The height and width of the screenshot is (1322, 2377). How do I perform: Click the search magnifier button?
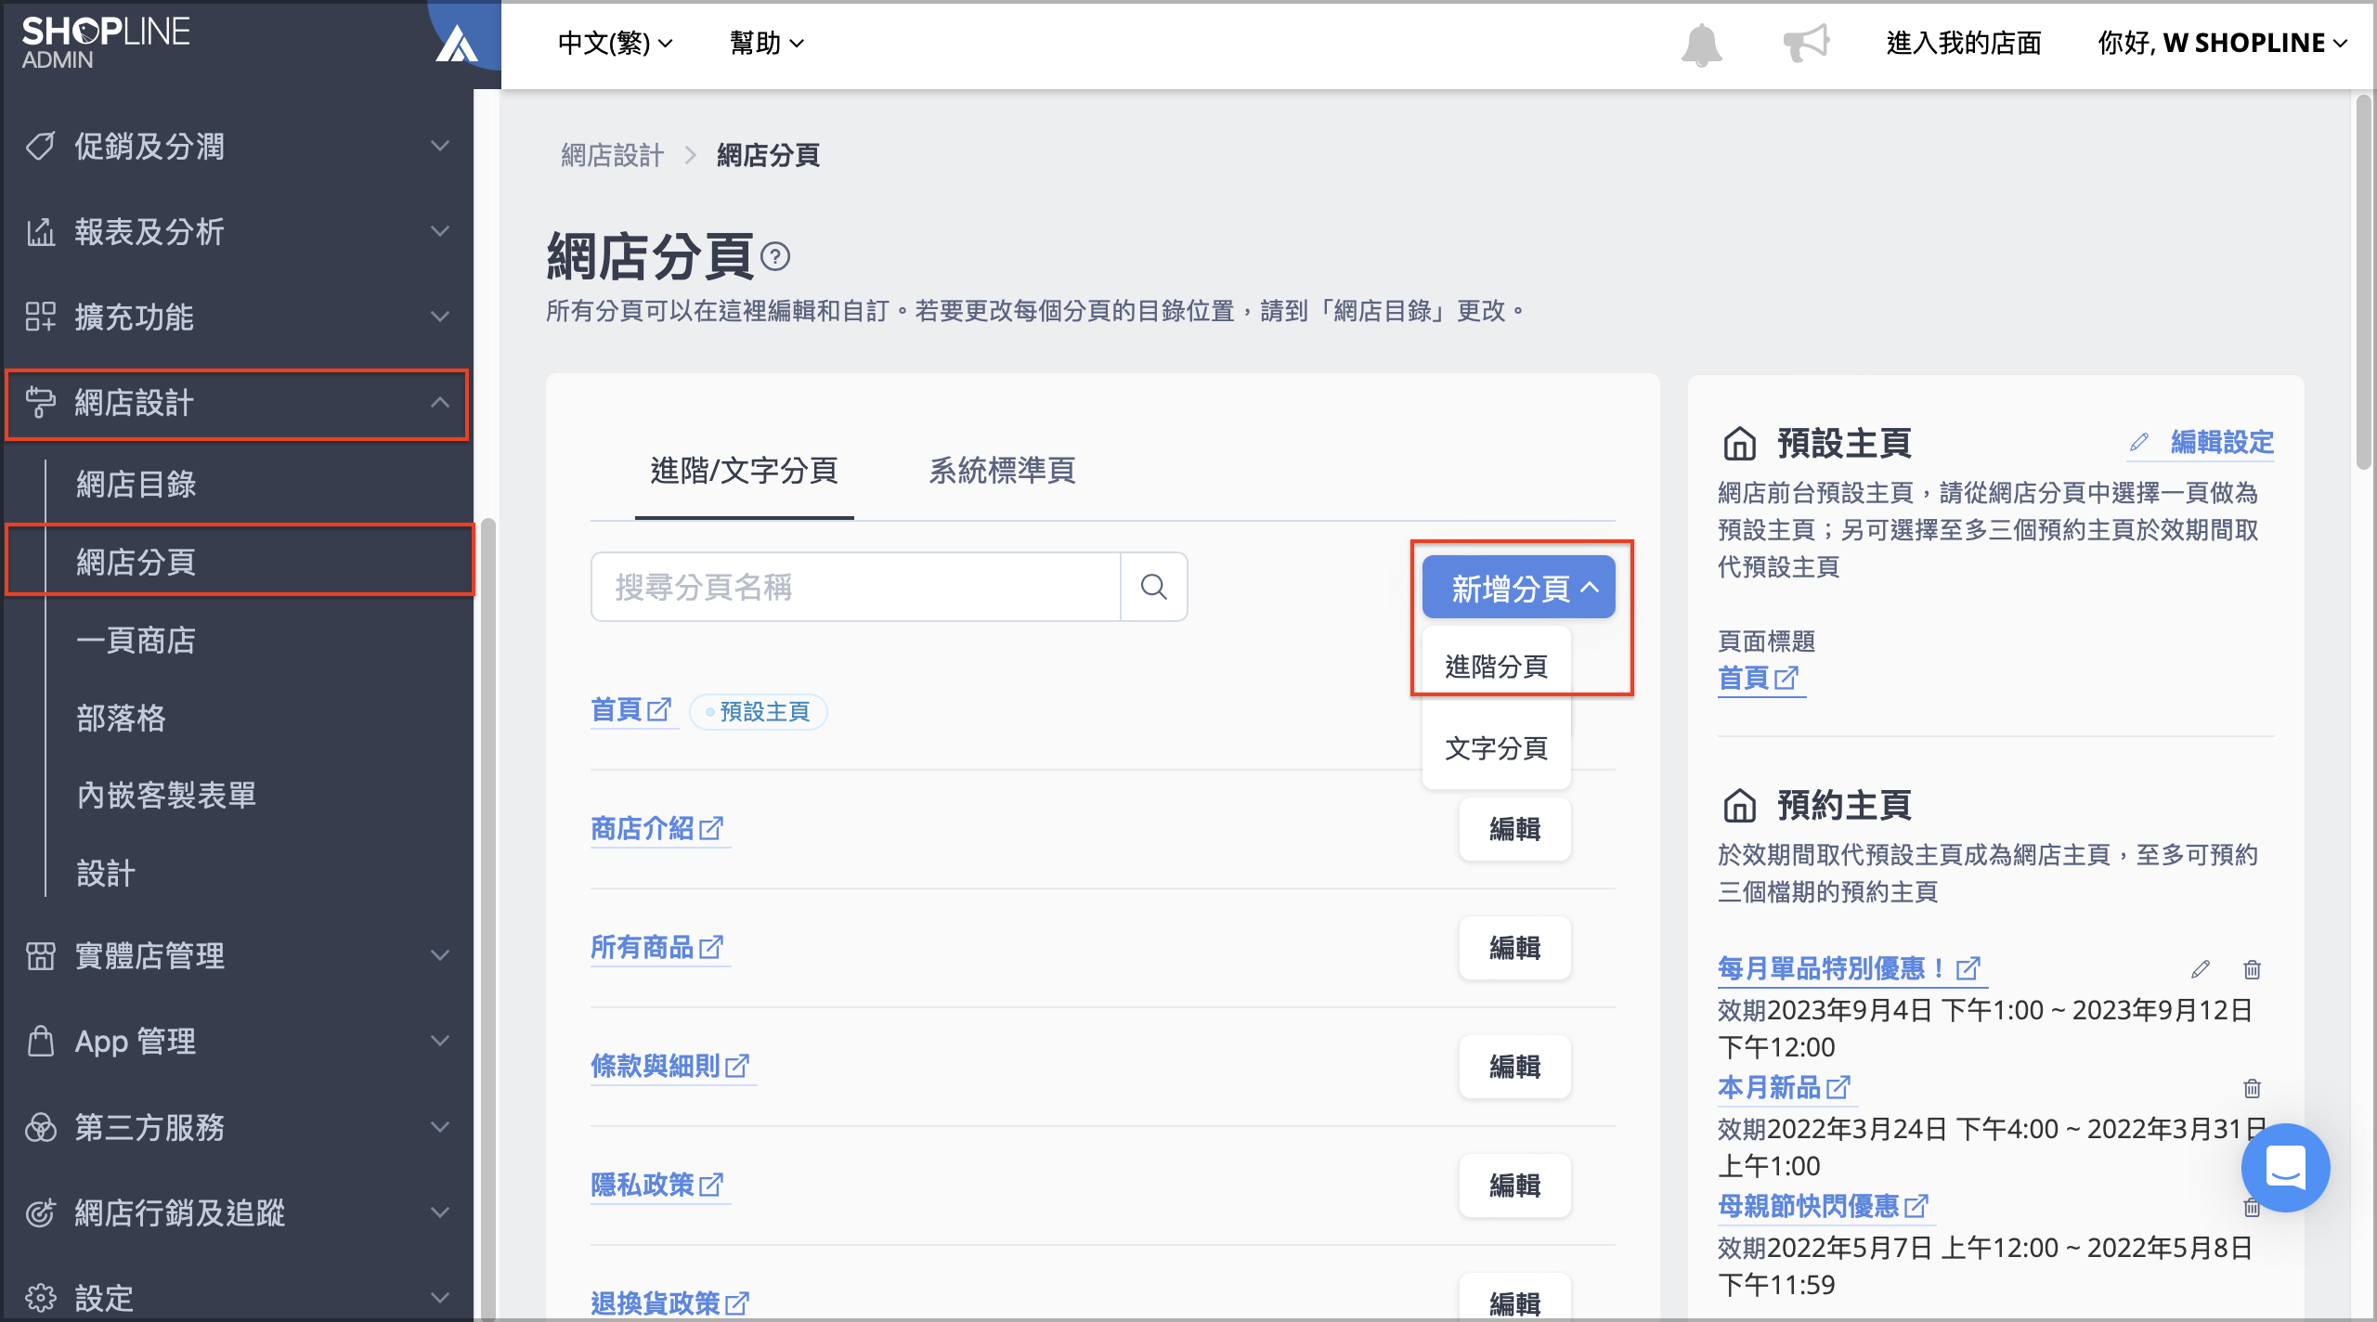(x=1153, y=587)
